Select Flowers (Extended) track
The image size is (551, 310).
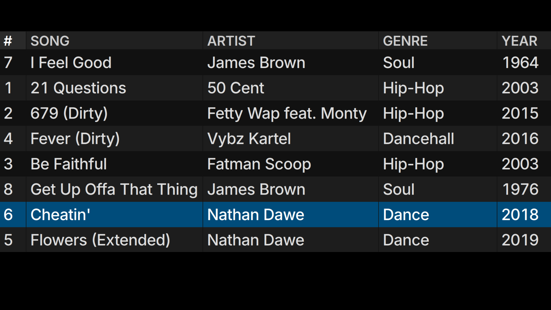coord(100,240)
